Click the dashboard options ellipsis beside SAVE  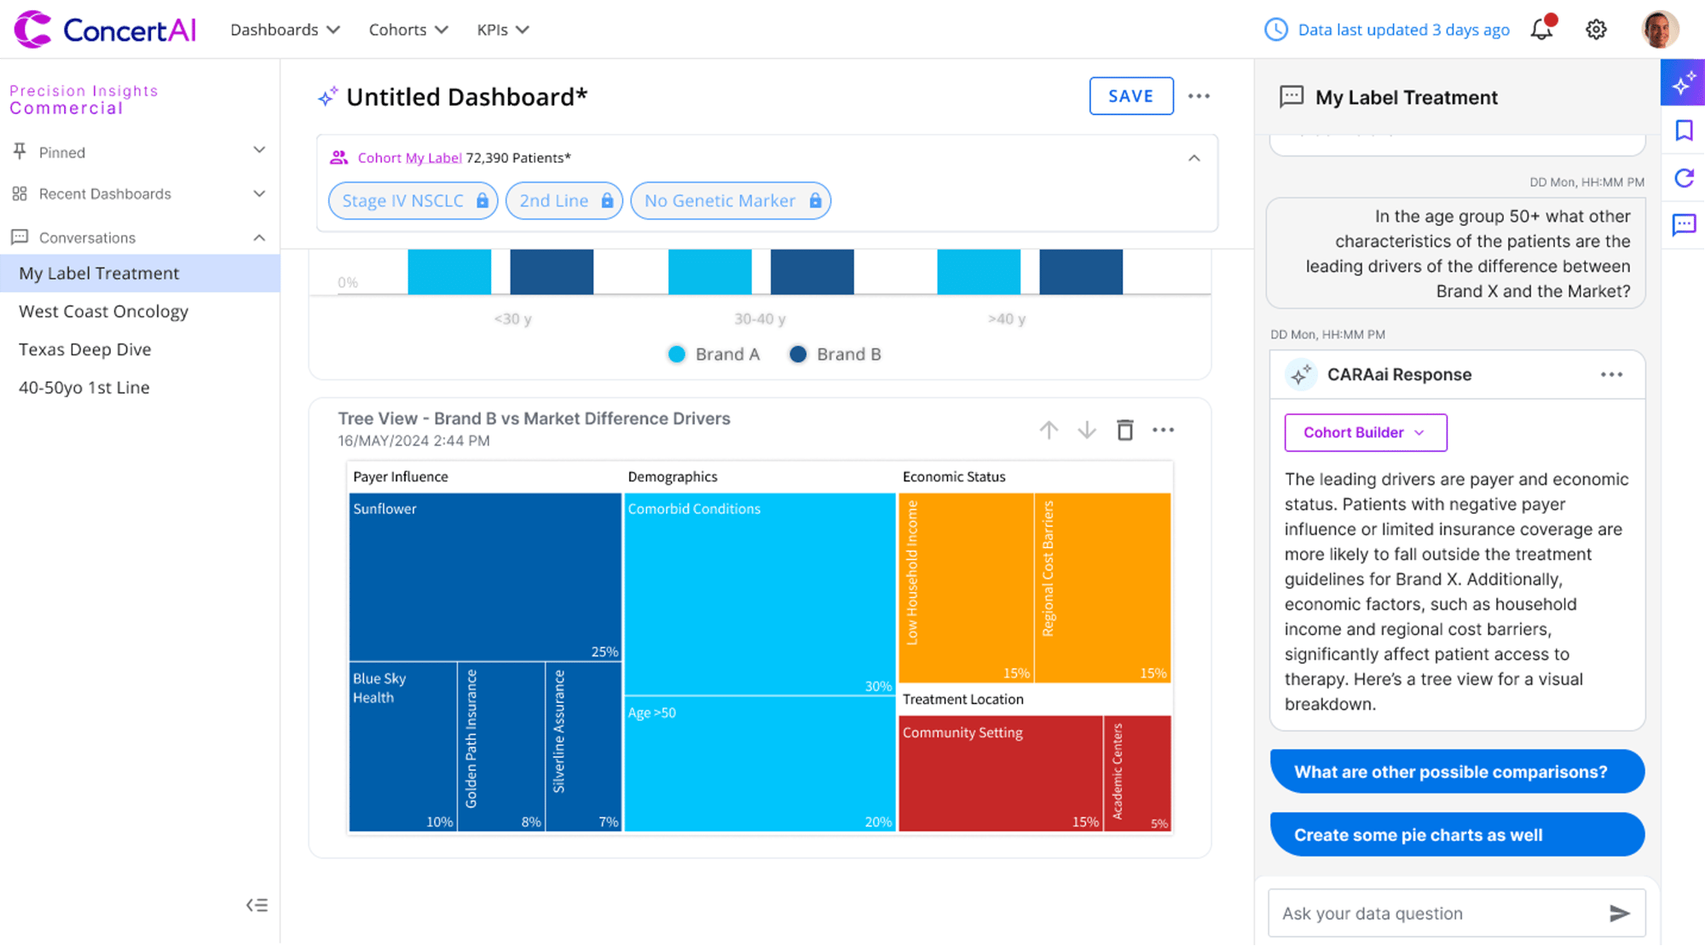(1199, 96)
